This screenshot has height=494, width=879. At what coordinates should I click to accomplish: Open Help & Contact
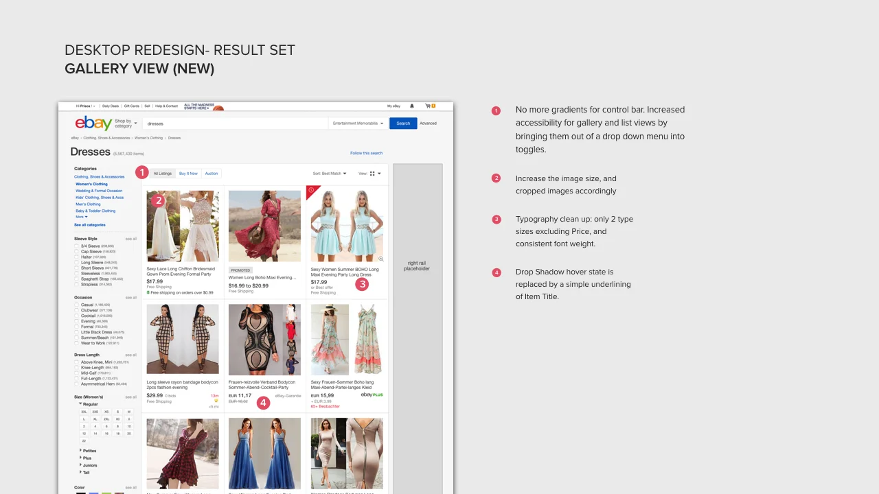pos(166,106)
